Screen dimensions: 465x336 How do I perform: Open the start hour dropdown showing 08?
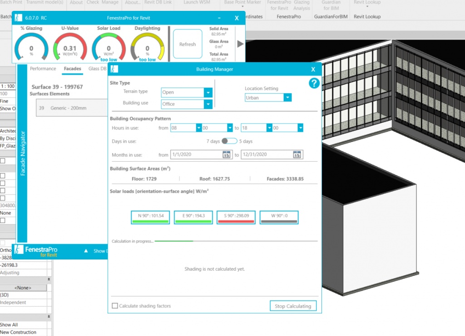pos(199,128)
